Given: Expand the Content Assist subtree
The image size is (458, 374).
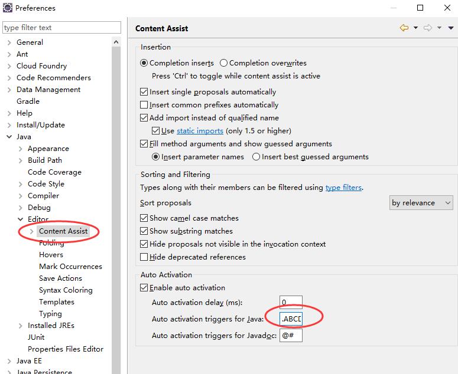Looking at the screenshot, I should [32, 231].
